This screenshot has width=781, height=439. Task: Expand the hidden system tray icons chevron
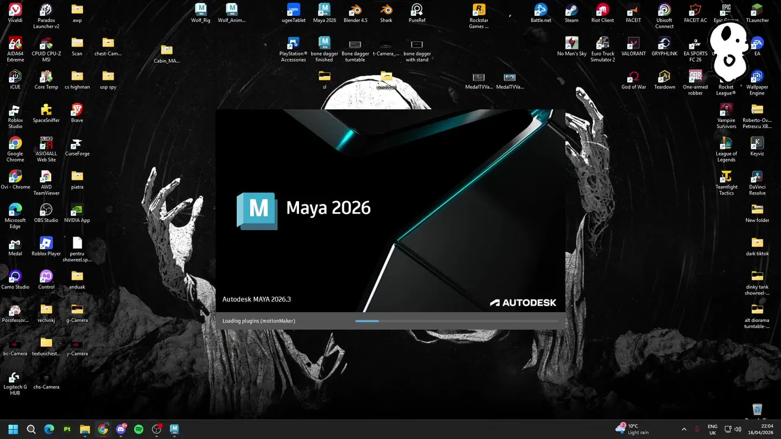click(x=683, y=429)
